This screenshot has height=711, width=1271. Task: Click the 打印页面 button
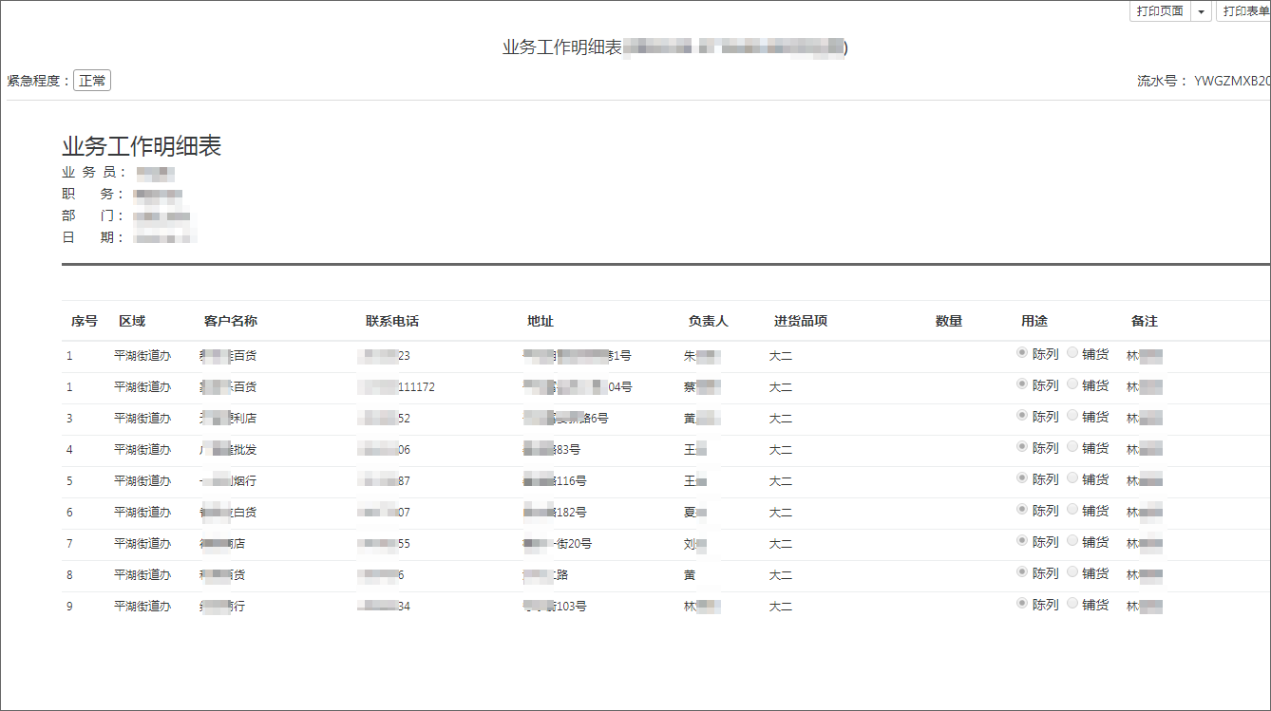click(x=1160, y=11)
